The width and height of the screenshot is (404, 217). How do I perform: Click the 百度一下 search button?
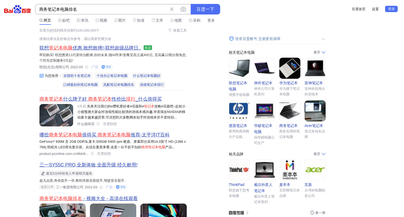pos(205,9)
